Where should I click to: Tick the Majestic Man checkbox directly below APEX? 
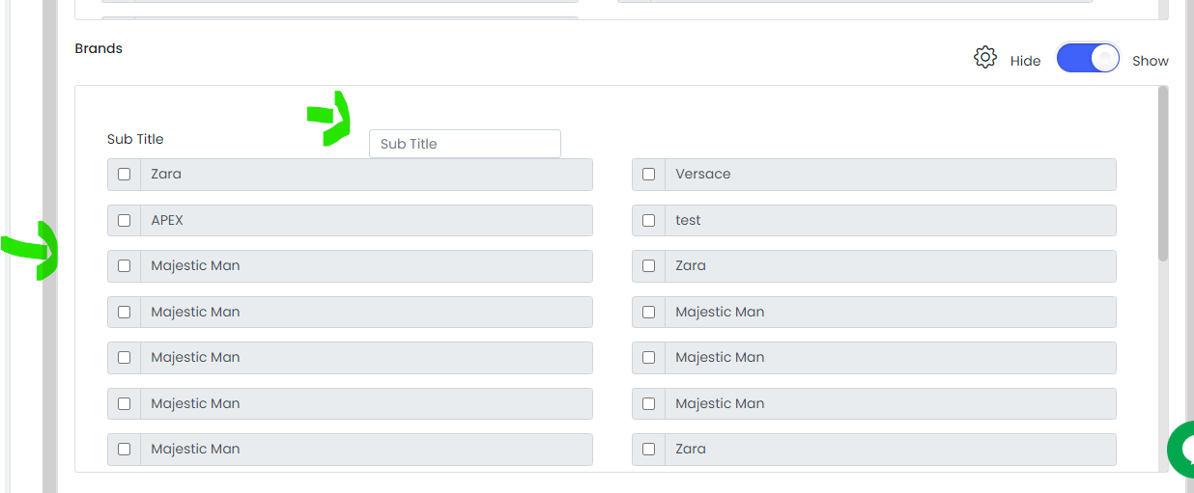click(x=124, y=266)
